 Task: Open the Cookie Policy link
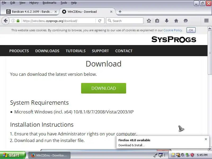pyautogui.click(x=173, y=30)
